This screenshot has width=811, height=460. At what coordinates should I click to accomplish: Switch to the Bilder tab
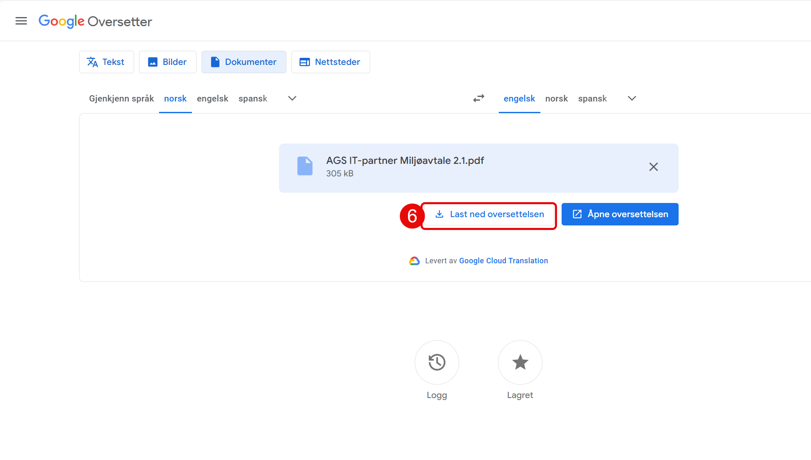pyautogui.click(x=167, y=62)
